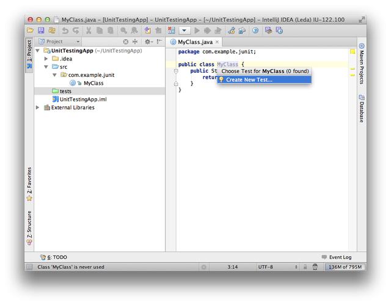The height and width of the screenshot is (305, 391).
Task: Open the Project Structure toolbar icon
Action: coord(242,30)
